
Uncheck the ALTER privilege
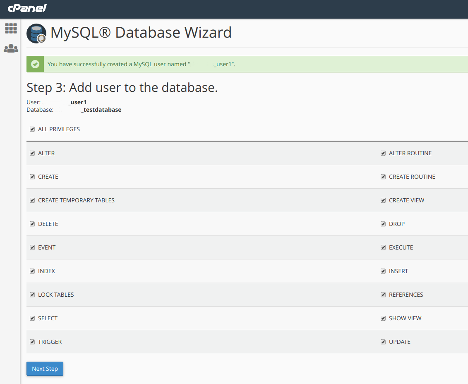point(32,153)
